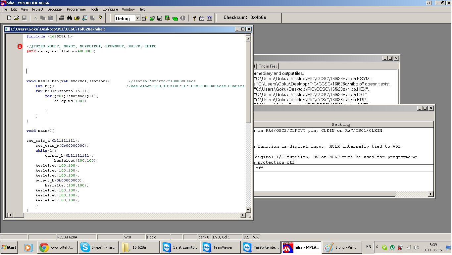Image resolution: width=452 pixels, height=255 pixels.
Task: Click the Build All icon
Action: click(209, 18)
